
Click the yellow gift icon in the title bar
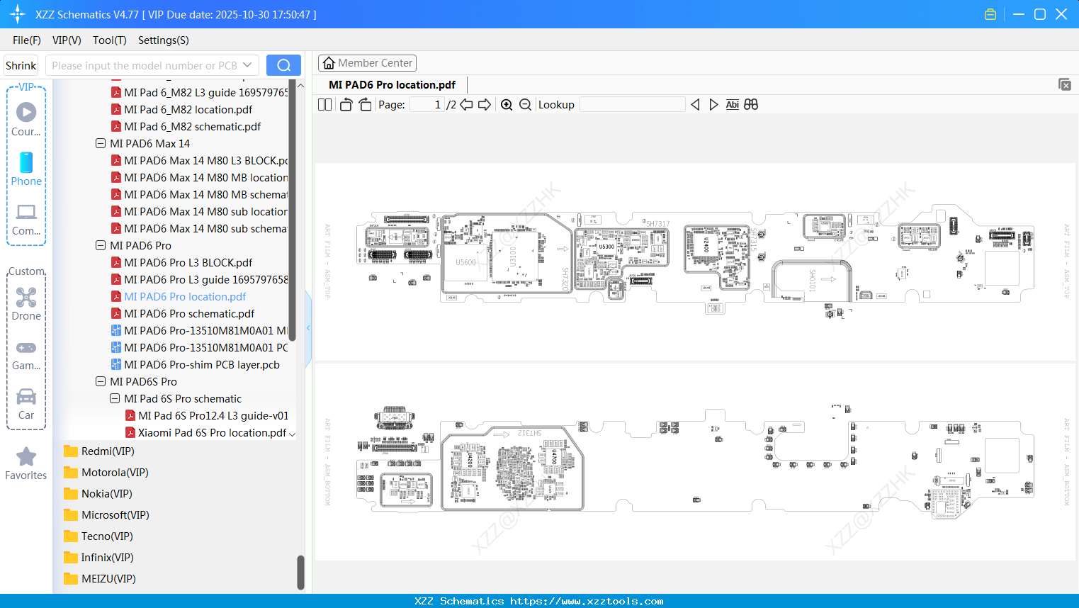[990, 14]
